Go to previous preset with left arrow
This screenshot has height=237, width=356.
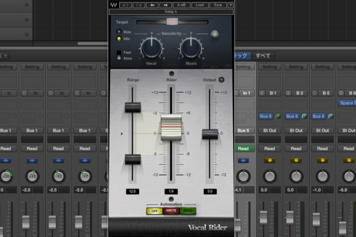pos(152,5)
